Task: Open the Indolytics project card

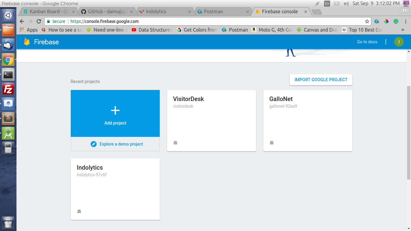Action: click(115, 189)
